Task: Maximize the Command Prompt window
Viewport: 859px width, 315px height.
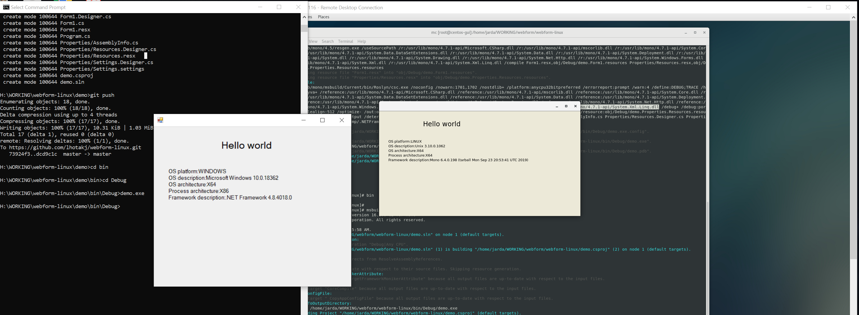Action: 279,7
